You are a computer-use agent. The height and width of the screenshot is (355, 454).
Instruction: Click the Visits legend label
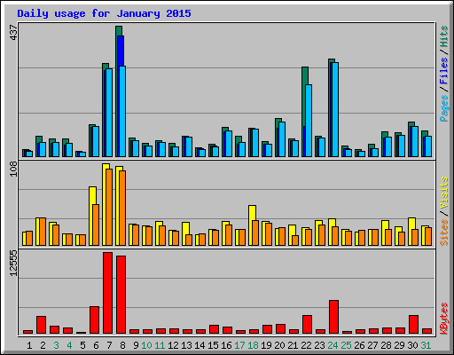click(x=443, y=193)
